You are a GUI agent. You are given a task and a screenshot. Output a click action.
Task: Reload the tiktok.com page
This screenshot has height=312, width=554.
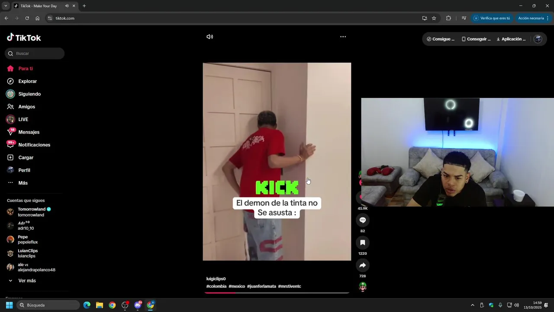[x=27, y=18]
